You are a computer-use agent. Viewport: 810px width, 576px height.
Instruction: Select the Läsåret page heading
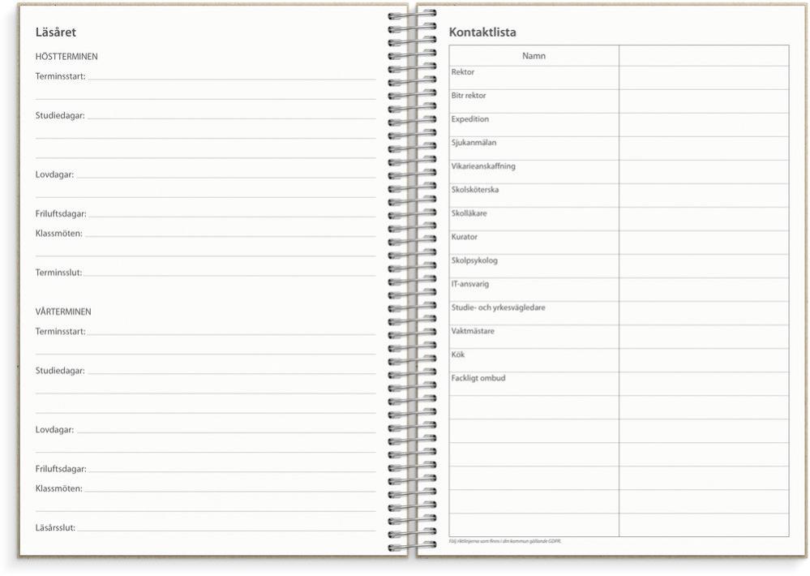pos(56,32)
